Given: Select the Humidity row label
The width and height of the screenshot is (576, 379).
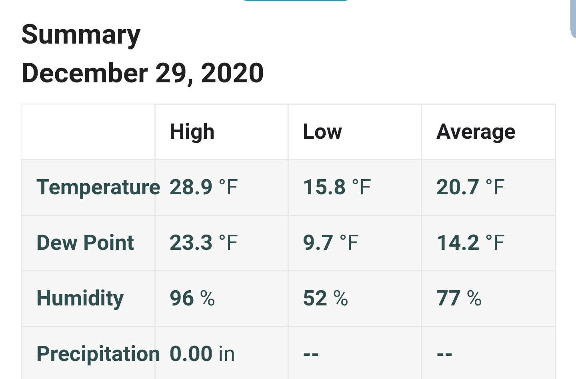Looking at the screenshot, I should point(80,298).
